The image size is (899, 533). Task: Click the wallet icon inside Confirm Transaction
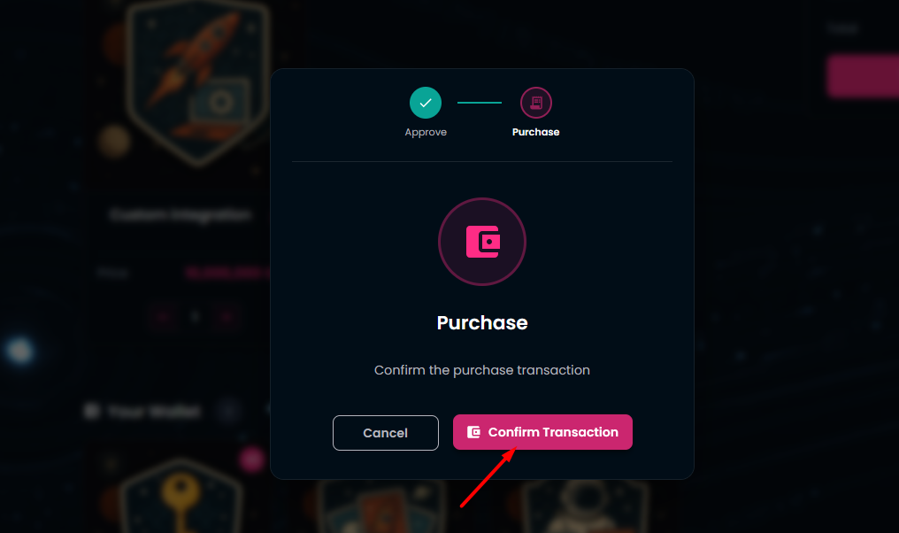pos(473,432)
